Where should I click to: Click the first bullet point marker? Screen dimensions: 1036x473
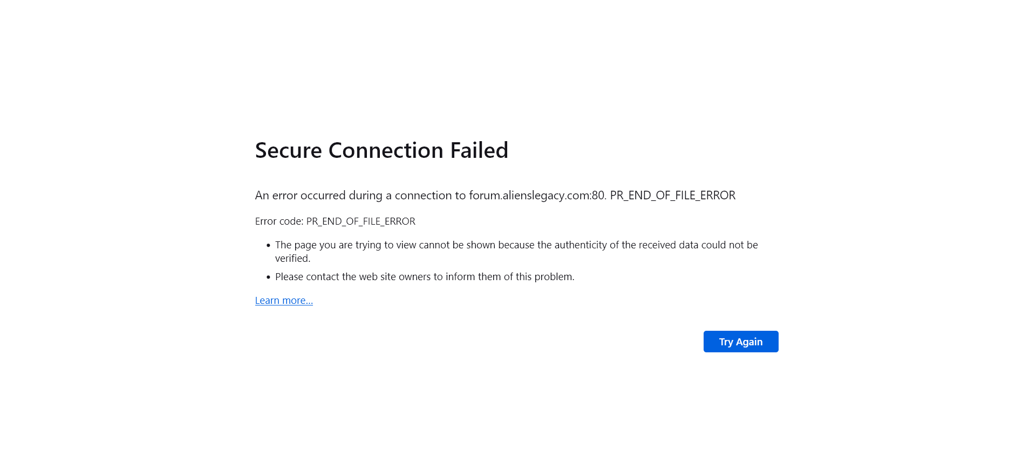click(x=268, y=246)
